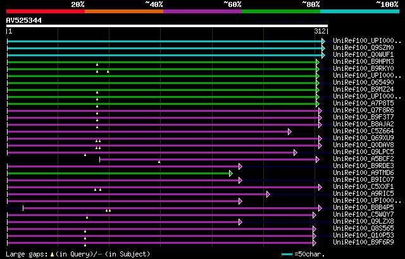This screenshot has height=259, width=405.
Task: Click the green ~80% identity legend segment
Action: point(281,11)
